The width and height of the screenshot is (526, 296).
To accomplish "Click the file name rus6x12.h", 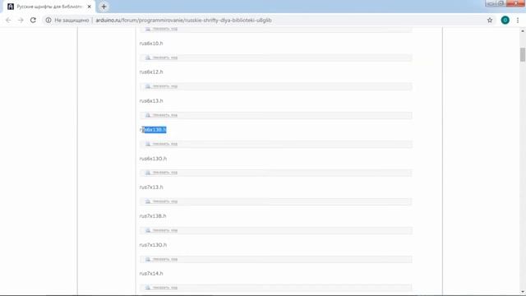I will [x=151, y=72].
